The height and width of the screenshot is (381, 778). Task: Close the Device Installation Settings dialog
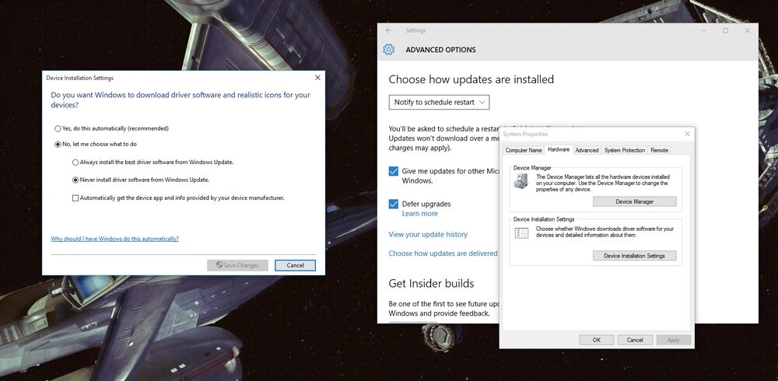click(317, 78)
